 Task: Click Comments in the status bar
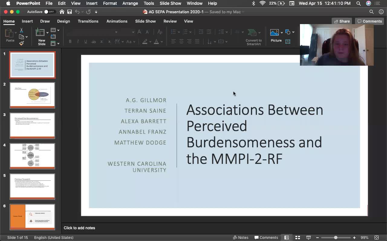[x=266, y=237]
